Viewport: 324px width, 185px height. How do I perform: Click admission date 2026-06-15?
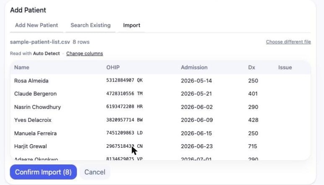(196, 133)
